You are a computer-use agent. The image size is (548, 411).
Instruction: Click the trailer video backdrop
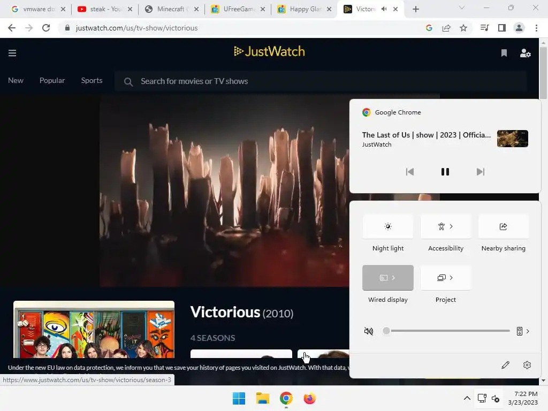[224, 191]
